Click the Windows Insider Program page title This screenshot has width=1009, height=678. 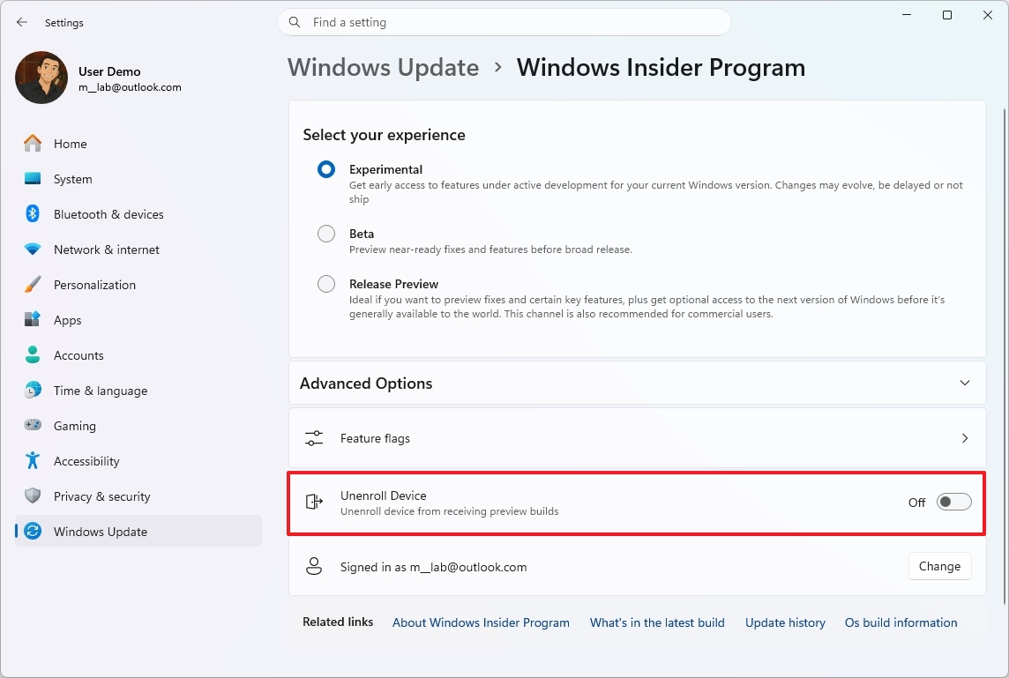(661, 68)
